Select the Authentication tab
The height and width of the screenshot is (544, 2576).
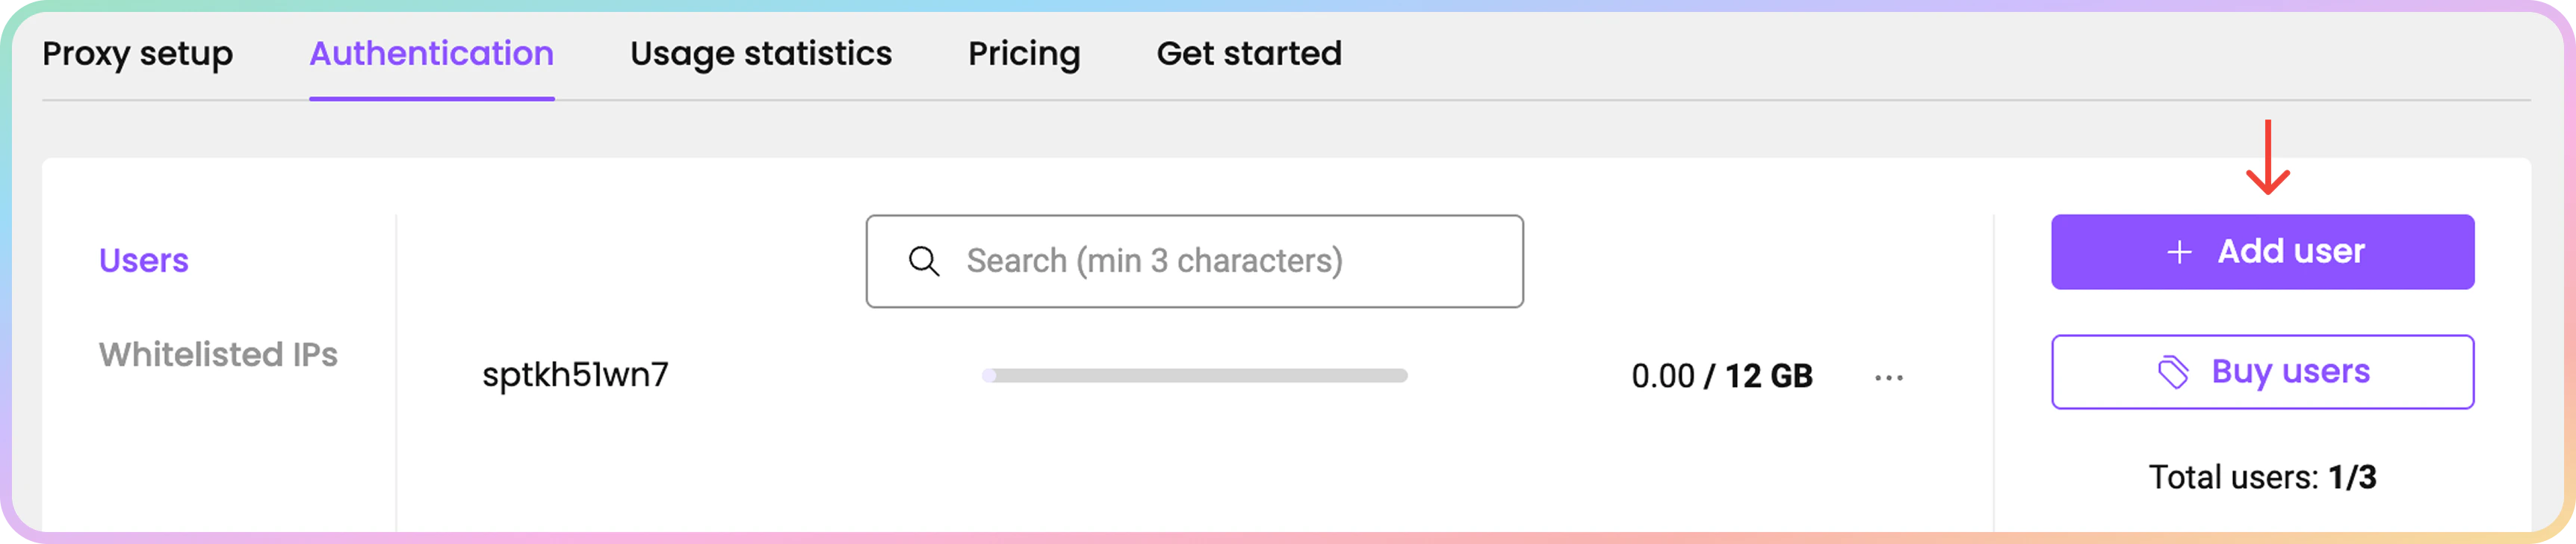(431, 54)
